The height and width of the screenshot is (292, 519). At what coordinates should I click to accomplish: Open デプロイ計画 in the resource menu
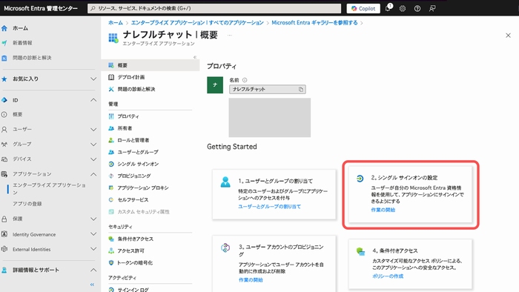click(131, 77)
